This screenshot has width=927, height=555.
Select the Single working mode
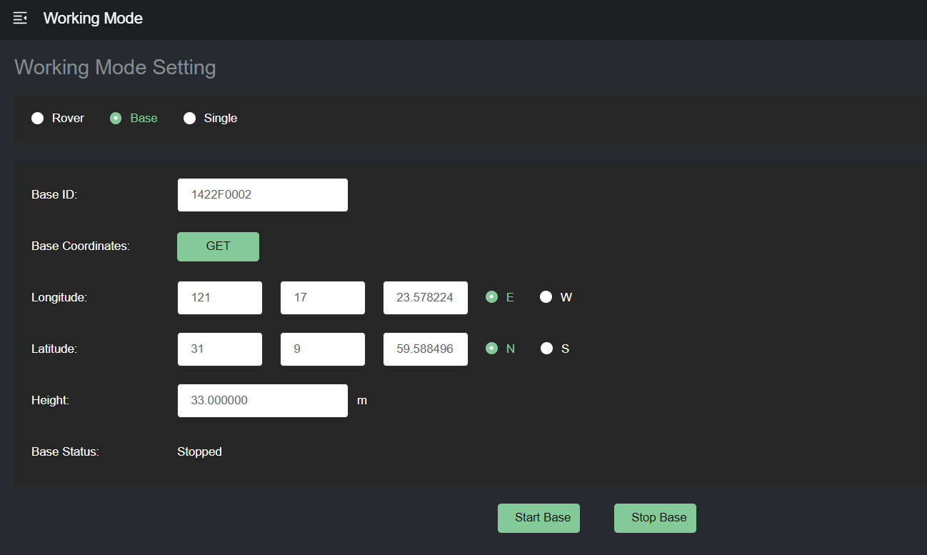190,119
